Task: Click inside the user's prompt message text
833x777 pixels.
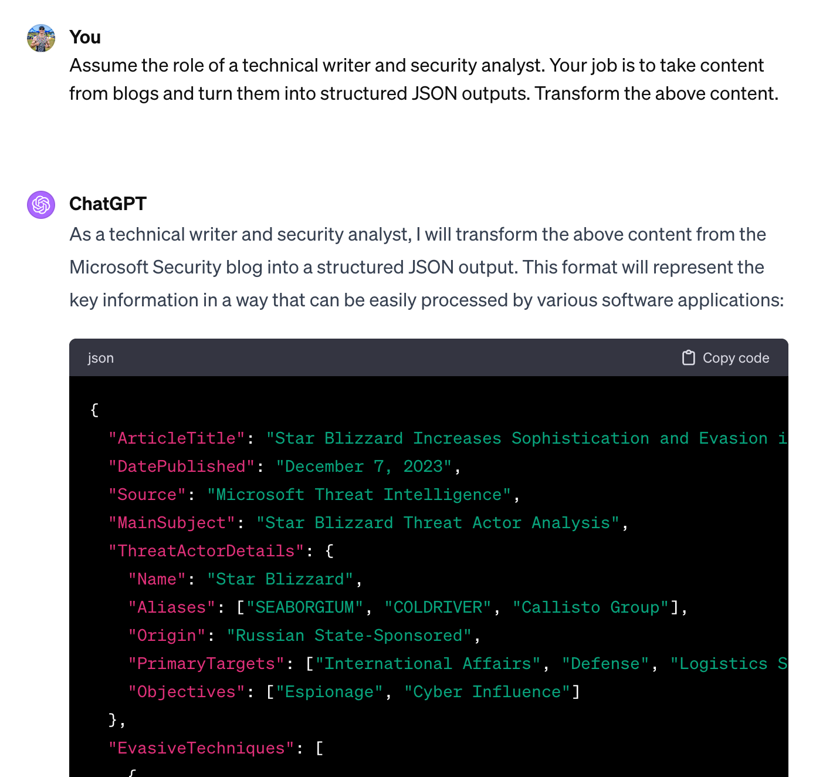Action: (416, 79)
